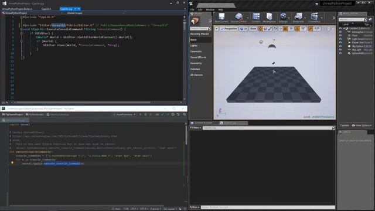Viewport: 375px width, 211px height.
Task: Select the scale gizmo tool in viewport
Action: click(270, 29)
